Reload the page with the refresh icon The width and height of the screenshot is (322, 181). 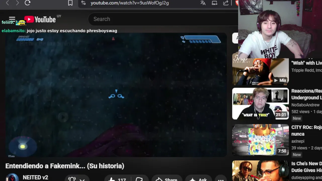pos(27,3)
